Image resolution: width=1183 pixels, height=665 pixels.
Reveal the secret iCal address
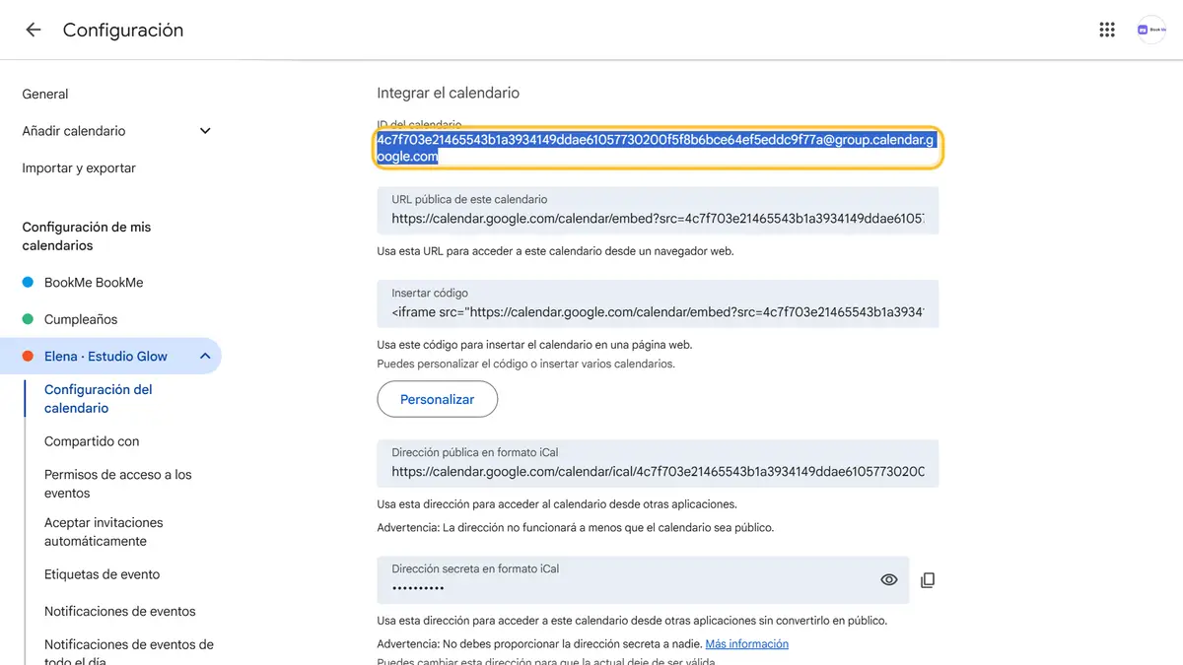(889, 580)
